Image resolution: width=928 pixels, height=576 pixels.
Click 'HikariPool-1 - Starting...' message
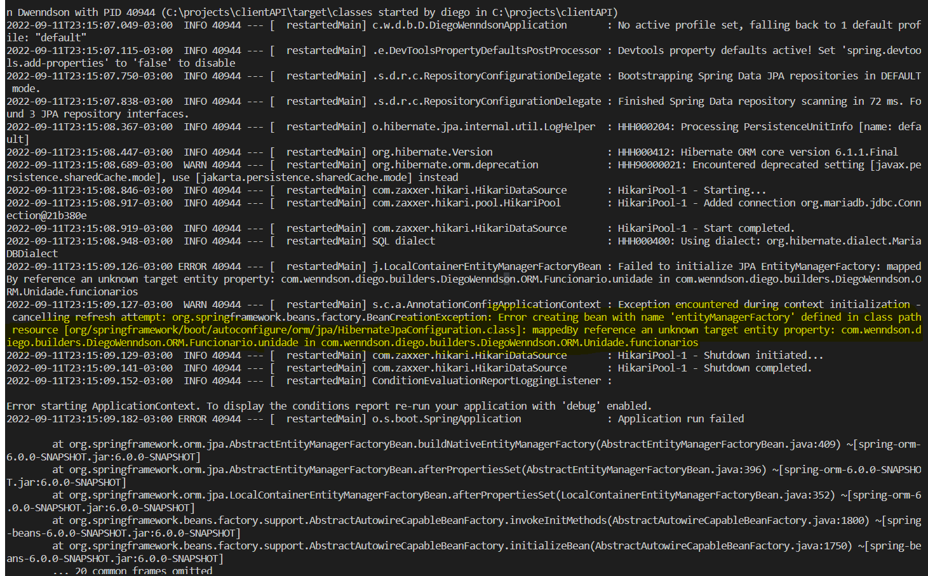pyautogui.click(x=692, y=190)
